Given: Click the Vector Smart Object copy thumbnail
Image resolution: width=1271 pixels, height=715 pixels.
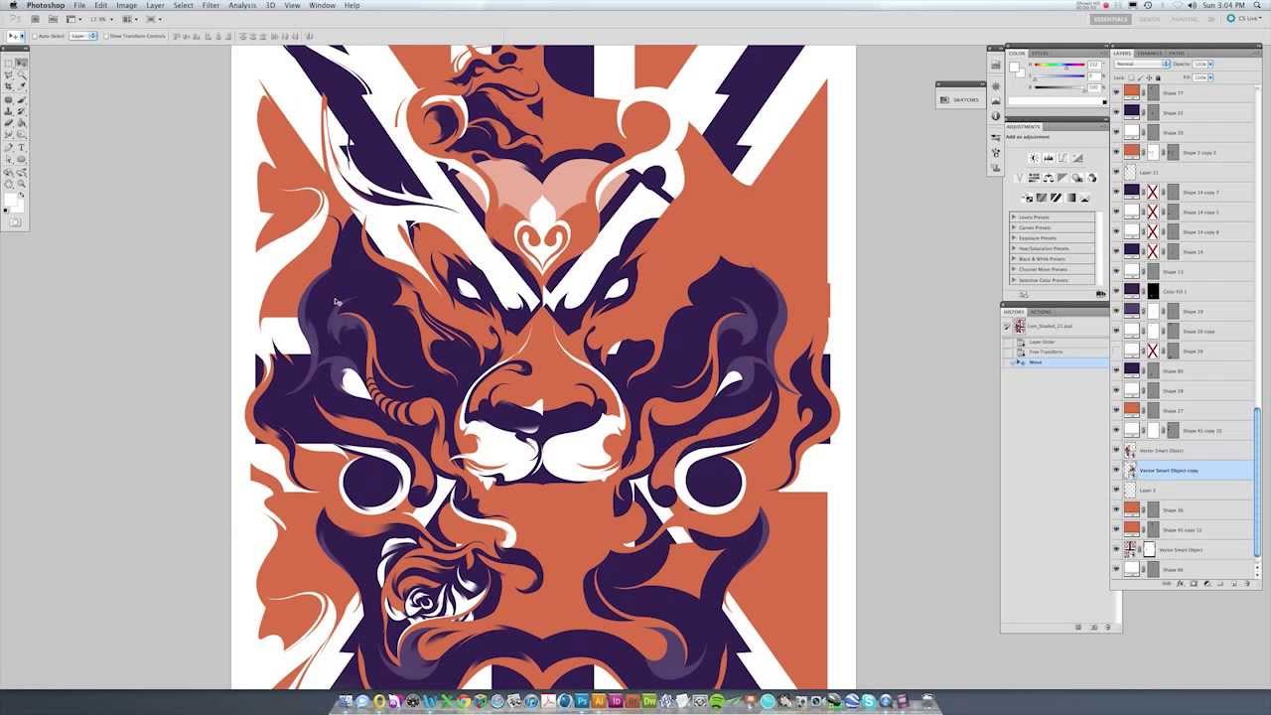Looking at the screenshot, I should click(x=1131, y=470).
